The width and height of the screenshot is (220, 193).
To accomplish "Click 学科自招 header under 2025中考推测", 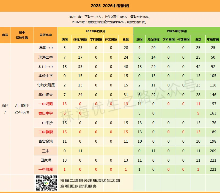I will pos(96,39).
